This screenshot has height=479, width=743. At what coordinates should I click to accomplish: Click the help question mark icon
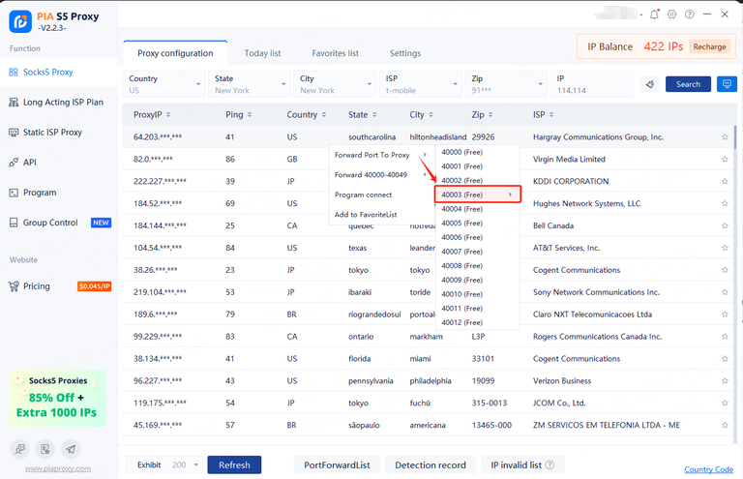(x=690, y=15)
